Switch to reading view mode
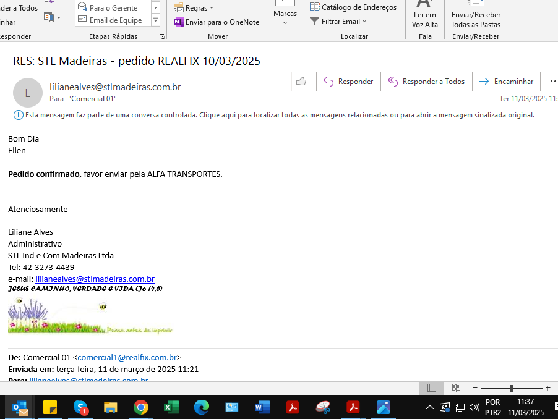558x419 pixels. 456,388
